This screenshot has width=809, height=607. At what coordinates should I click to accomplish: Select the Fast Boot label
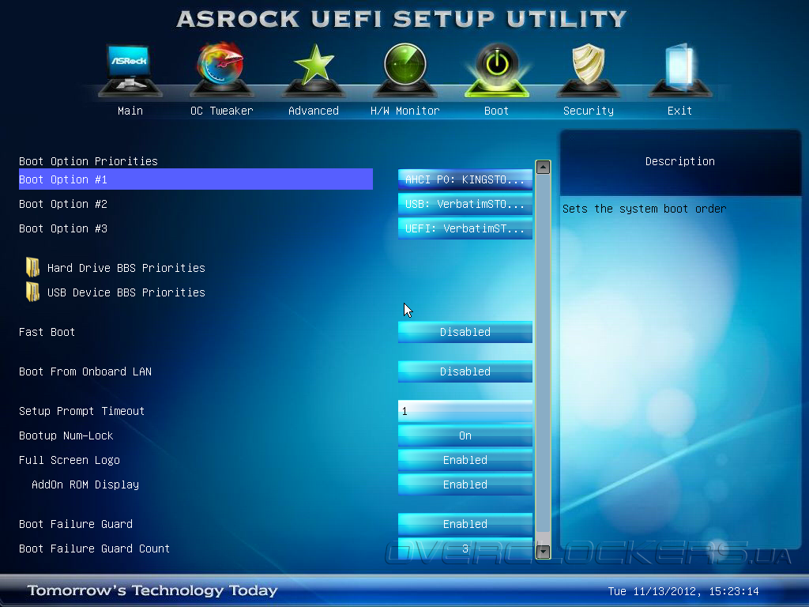pyautogui.click(x=47, y=332)
